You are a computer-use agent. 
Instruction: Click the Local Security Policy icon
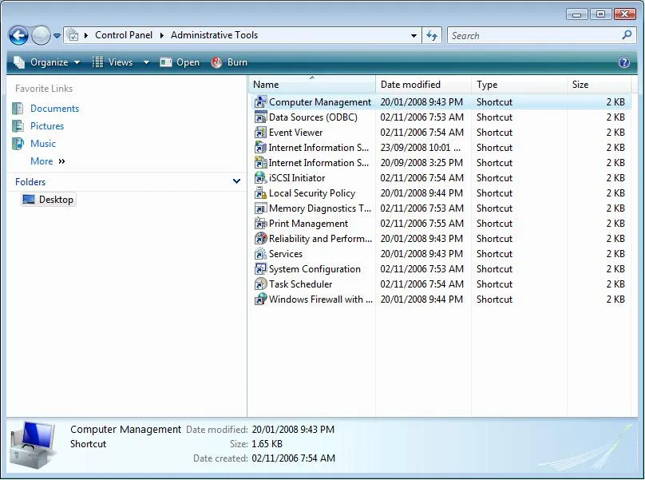(260, 193)
